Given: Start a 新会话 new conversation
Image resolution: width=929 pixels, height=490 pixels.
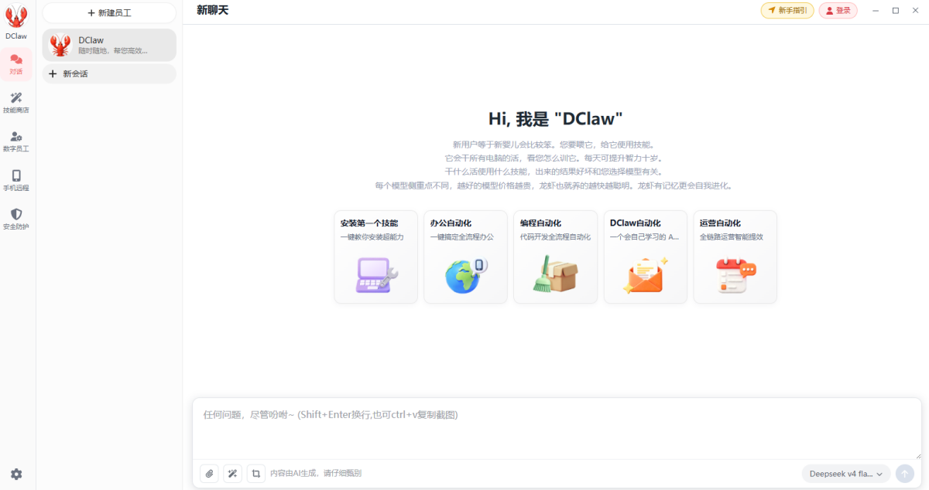Looking at the screenshot, I should pos(109,73).
